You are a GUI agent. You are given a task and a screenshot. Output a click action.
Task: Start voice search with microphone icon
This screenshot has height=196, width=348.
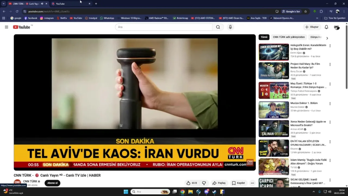coord(230,27)
